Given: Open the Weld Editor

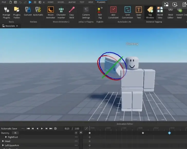Looking at the screenshot, I should click(170, 13).
